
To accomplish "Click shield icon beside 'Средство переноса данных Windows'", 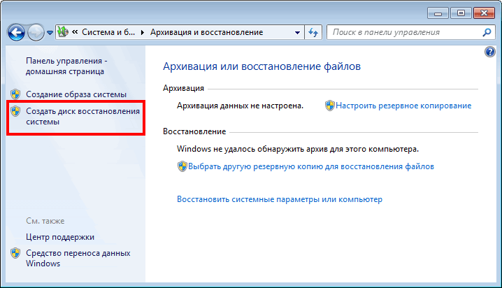I will coord(15,253).
